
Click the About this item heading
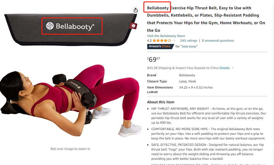[161, 102]
